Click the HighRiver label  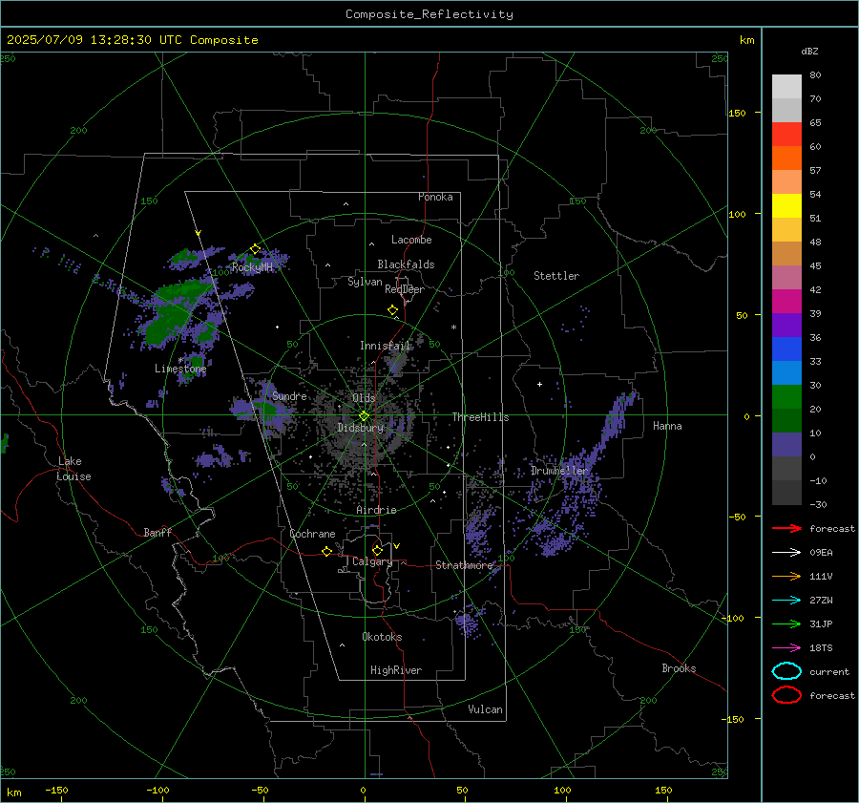(x=396, y=670)
